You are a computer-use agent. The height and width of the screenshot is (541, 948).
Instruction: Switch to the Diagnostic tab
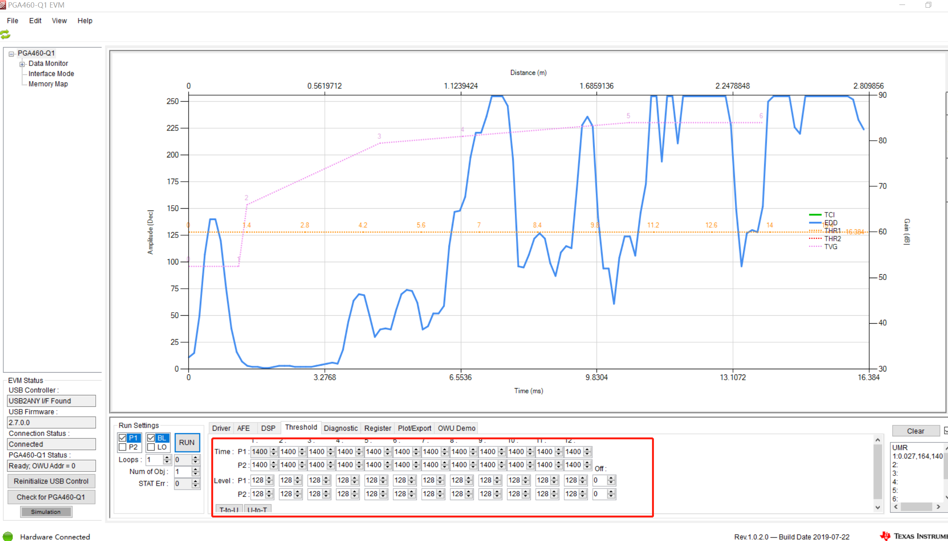click(x=340, y=428)
